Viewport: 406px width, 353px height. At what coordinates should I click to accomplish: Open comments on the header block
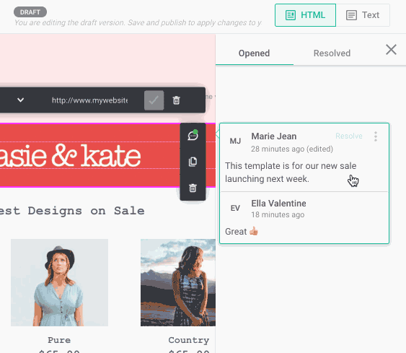(193, 135)
